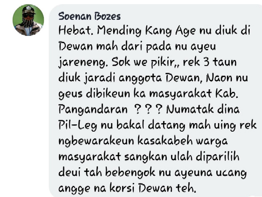Click the word Mending in first line
The width and height of the screenshot is (262, 197).
point(119,31)
